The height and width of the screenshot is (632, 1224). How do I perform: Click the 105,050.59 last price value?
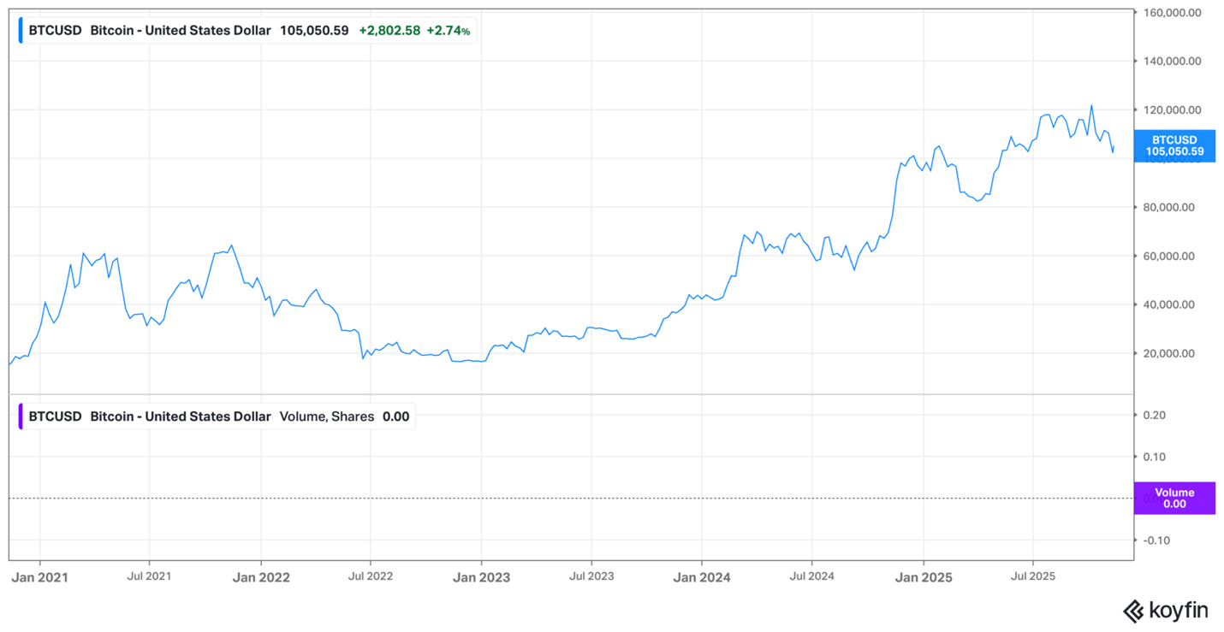coord(313,30)
